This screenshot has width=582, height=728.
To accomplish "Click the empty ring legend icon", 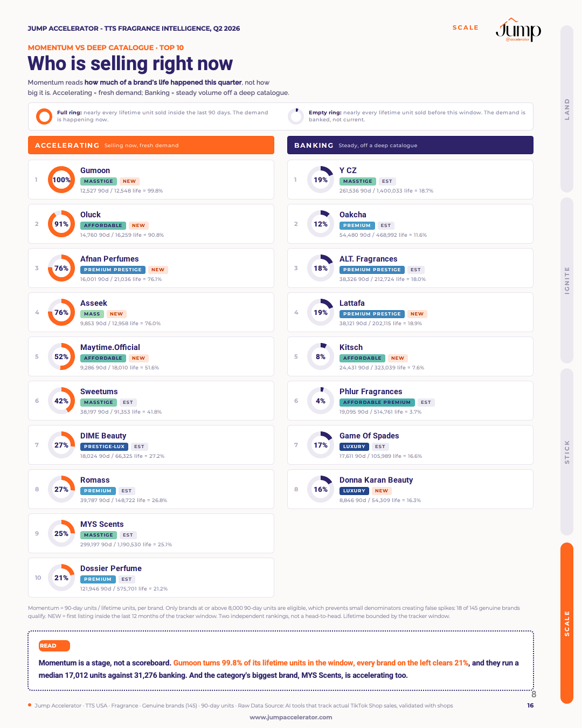I will tap(296, 116).
